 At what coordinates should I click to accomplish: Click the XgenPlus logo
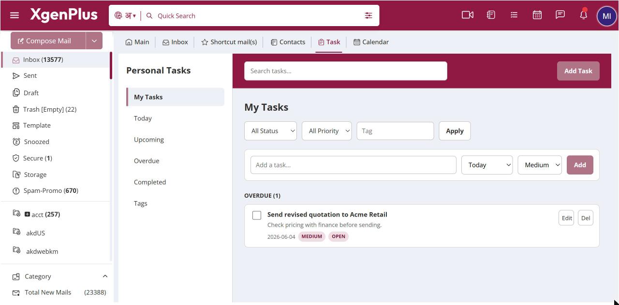coord(64,15)
